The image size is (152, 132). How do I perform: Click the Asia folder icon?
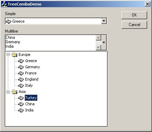coord(14,92)
